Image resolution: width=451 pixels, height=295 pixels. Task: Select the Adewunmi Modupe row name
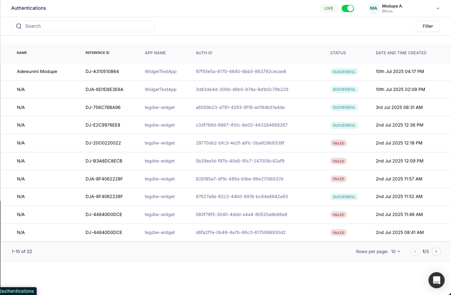(37, 72)
